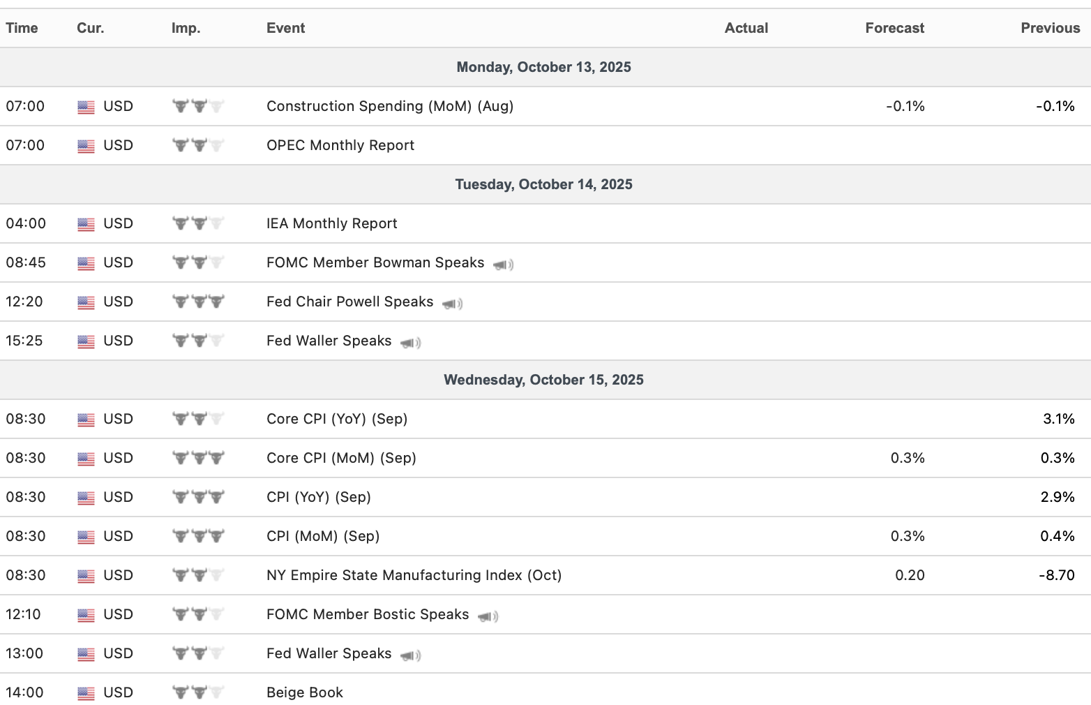Click the US flag in IEA Monthly Report row
This screenshot has height=705, width=1091.
(x=86, y=224)
